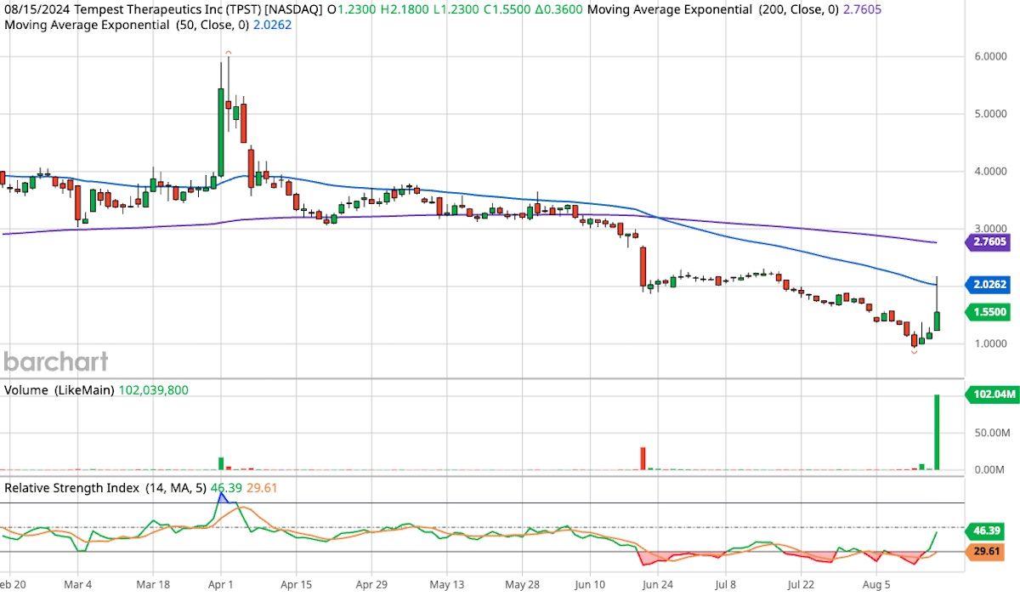Viewport: 1020px width, 596px height.
Task: Select the purple 2.7605 price badge
Action: (x=989, y=243)
